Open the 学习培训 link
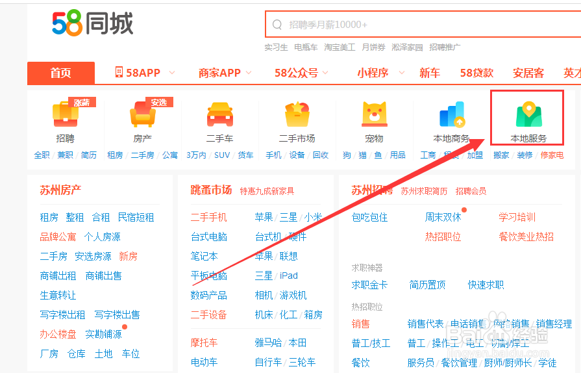The image size is (581, 373). pos(517,217)
